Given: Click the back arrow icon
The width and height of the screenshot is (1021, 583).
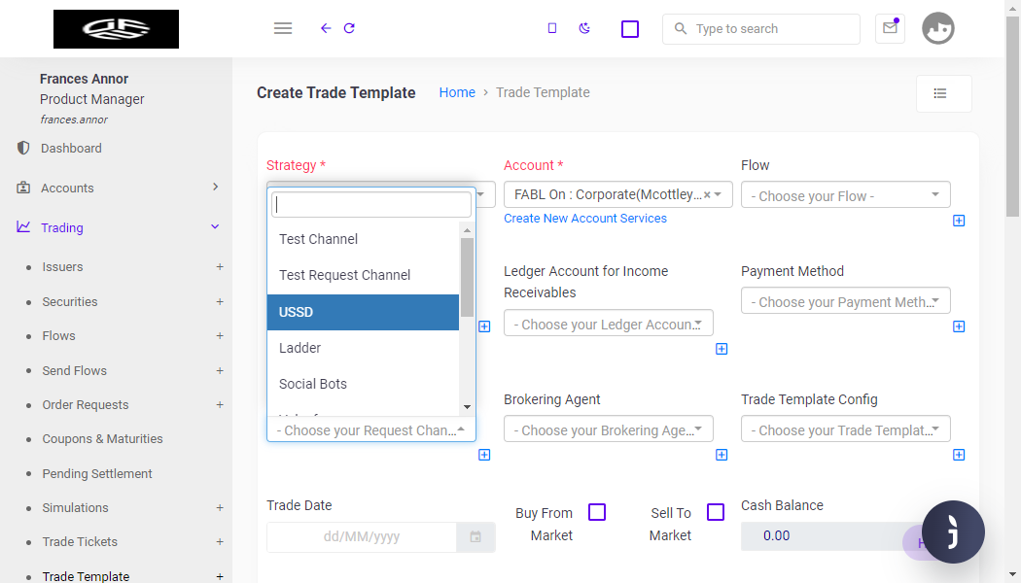Looking at the screenshot, I should [326, 28].
